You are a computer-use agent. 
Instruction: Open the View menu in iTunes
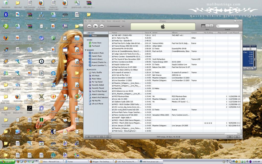[x=103, y=21]
